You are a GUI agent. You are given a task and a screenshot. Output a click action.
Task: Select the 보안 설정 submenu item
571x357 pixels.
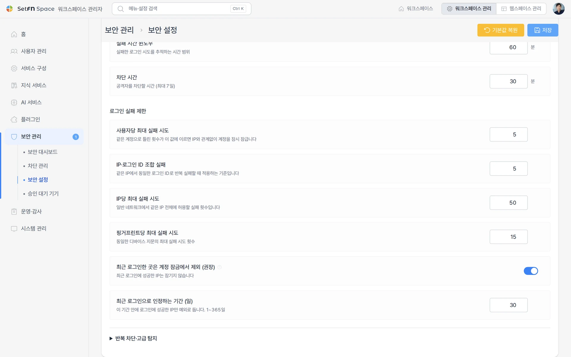pyautogui.click(x=38, y=180)
